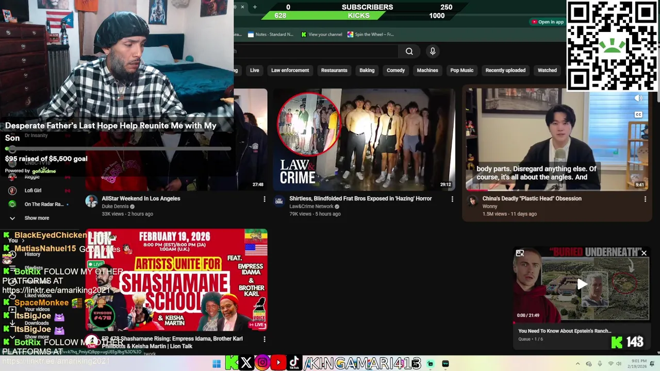This screenshot has height=371, width=660.
Task: Open a new browser tab with the plus button
Action: pyautogui.click(x=255, y=7)
